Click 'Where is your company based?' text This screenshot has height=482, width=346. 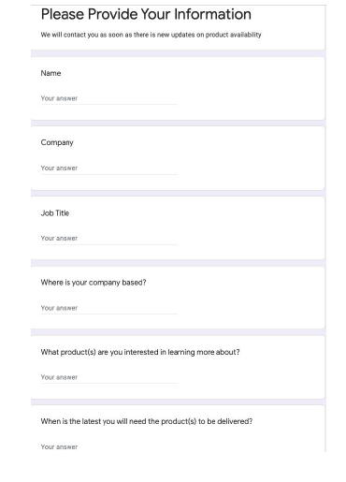94,283
